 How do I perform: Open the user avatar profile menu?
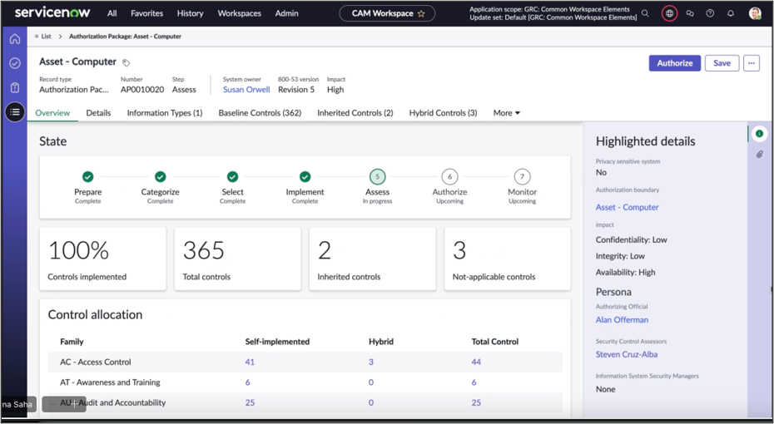(755, 13)
